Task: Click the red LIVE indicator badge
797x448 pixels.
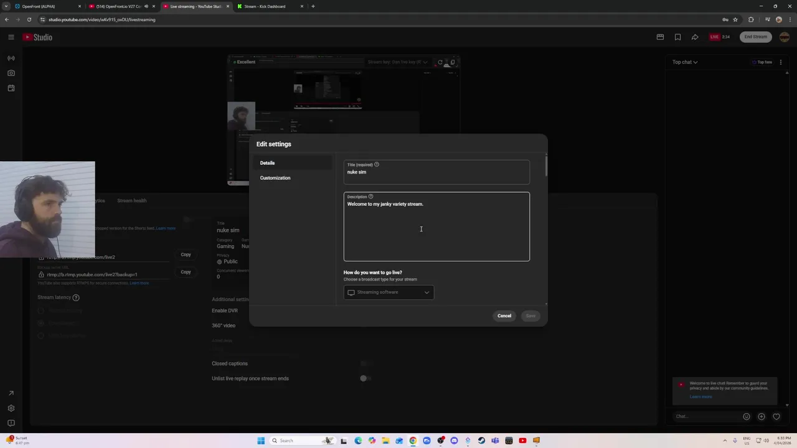Action: (x=715, y=37)
